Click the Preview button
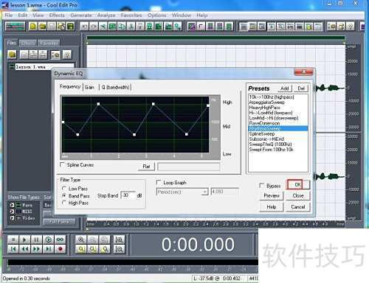This screenshot has width=369, height=283. pos(272,195)
